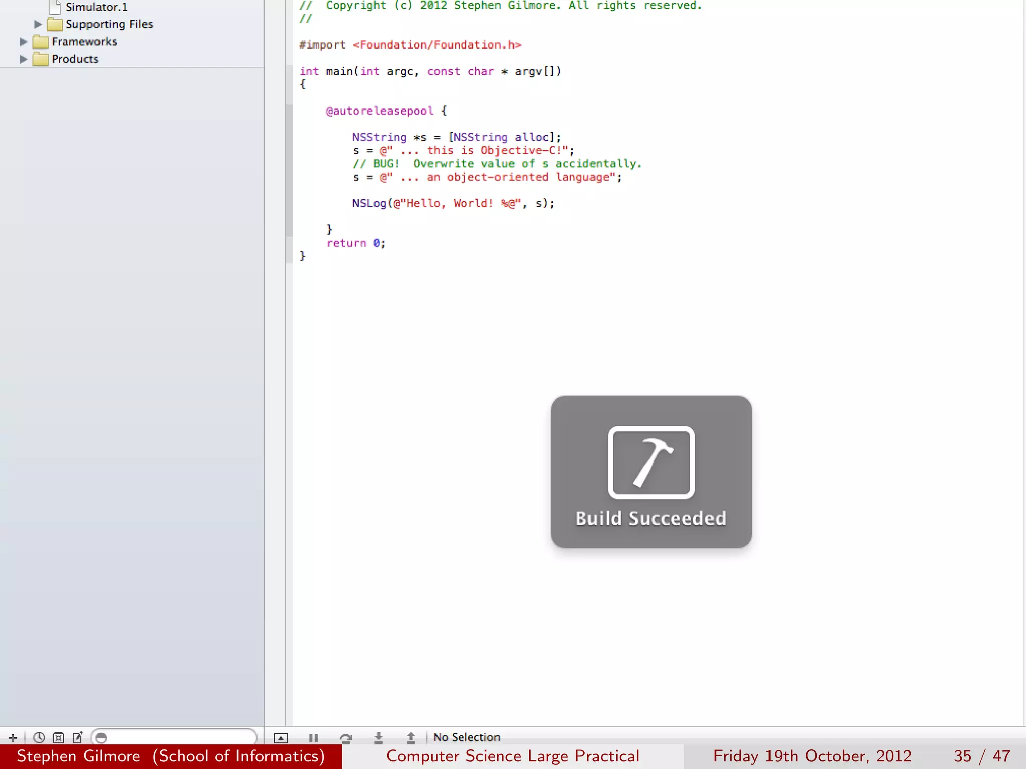Click the filter field scope icon

pyautogui.click(x=101, y=738)
